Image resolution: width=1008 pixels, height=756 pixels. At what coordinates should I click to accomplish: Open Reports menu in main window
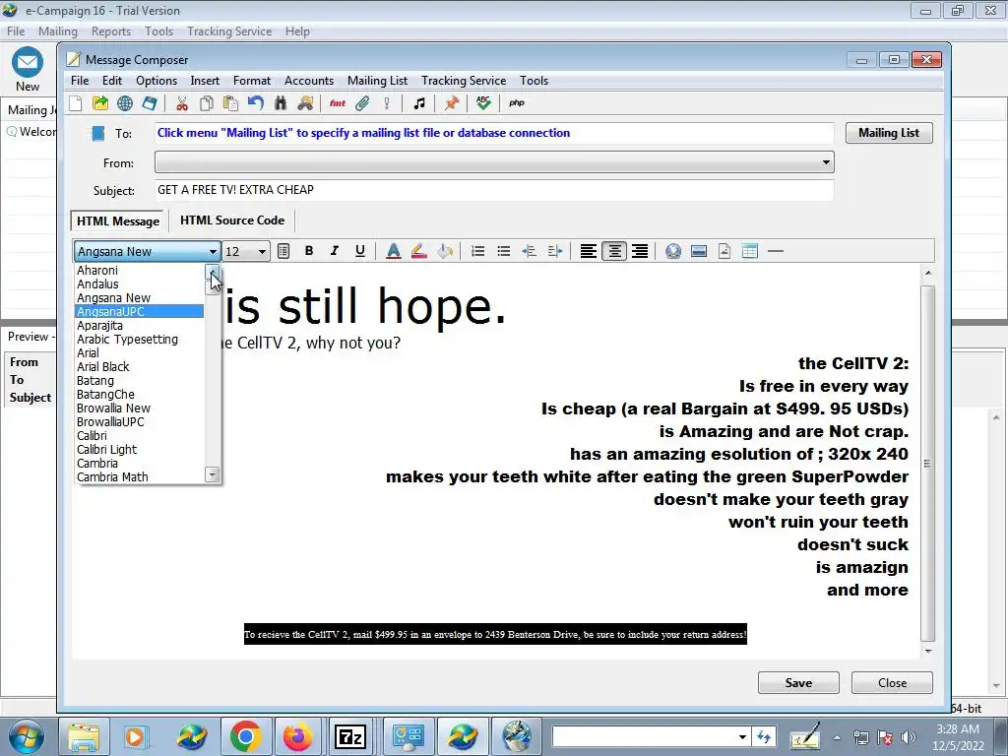110,31
